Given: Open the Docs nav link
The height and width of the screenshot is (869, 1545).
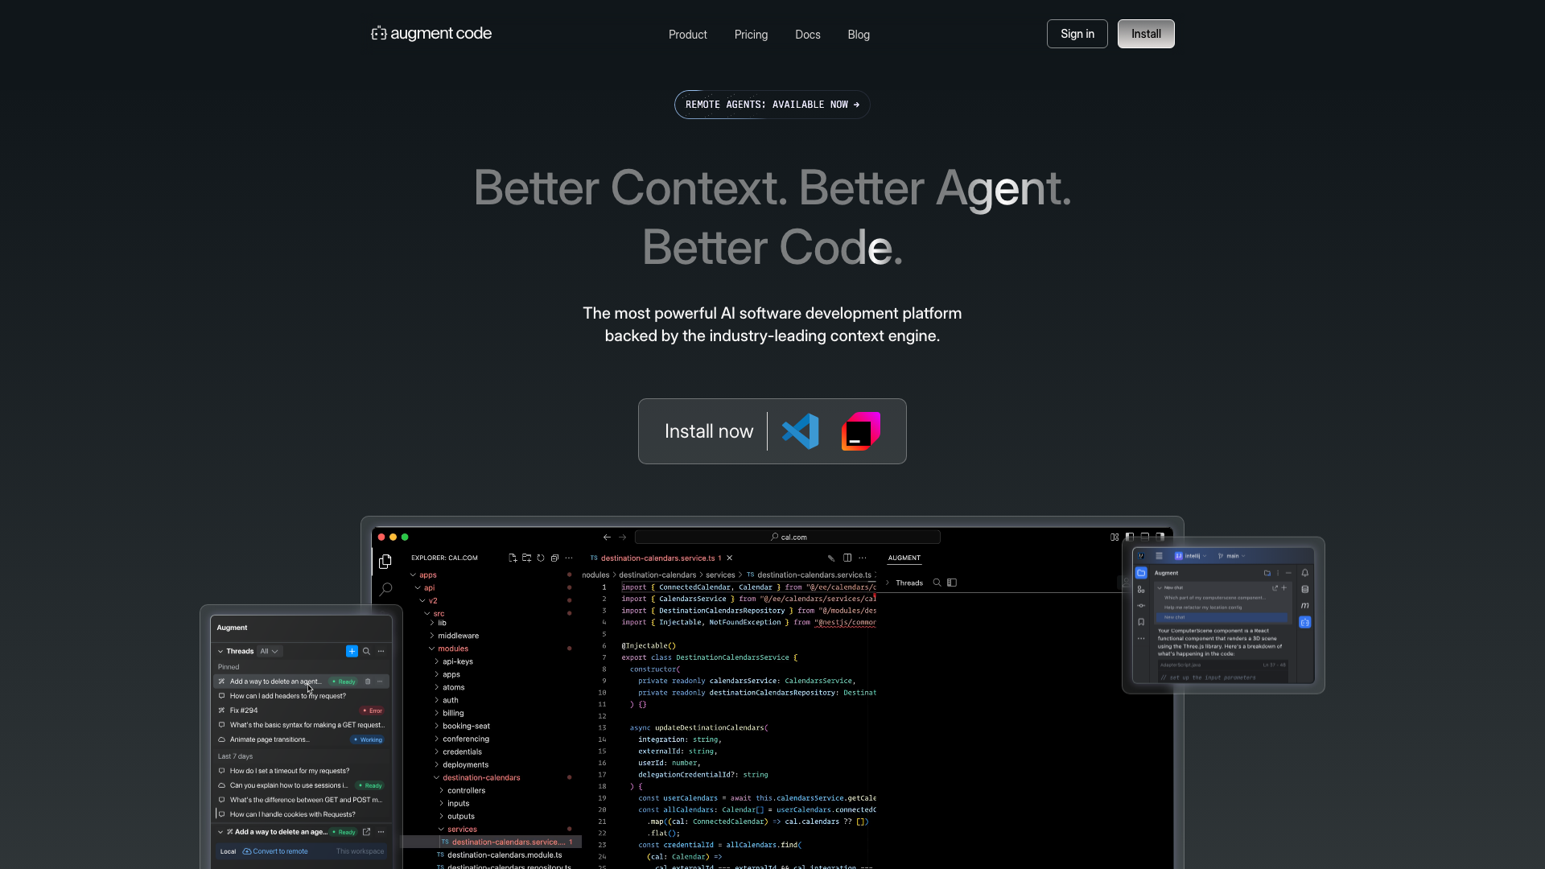Looking at the screenshot, I should (808, 35).
